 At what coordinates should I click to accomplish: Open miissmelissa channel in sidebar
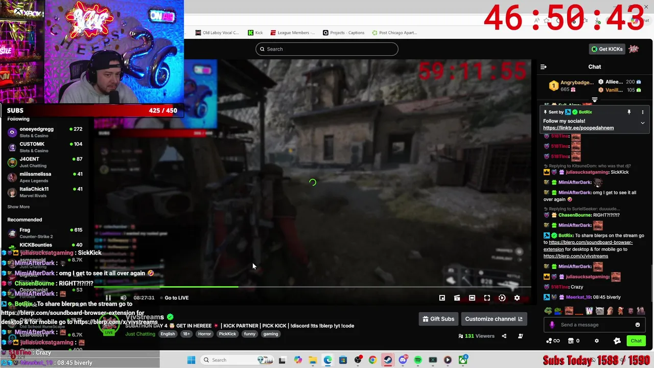pos(45,177)
